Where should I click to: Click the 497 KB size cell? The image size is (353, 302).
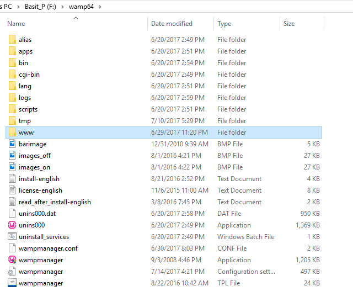click(x=310, y=272)
